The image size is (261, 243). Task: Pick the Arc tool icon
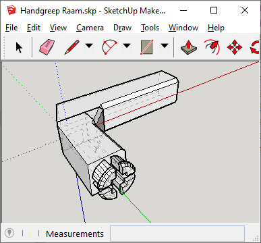pyautogui.click(x=110, y=47)
